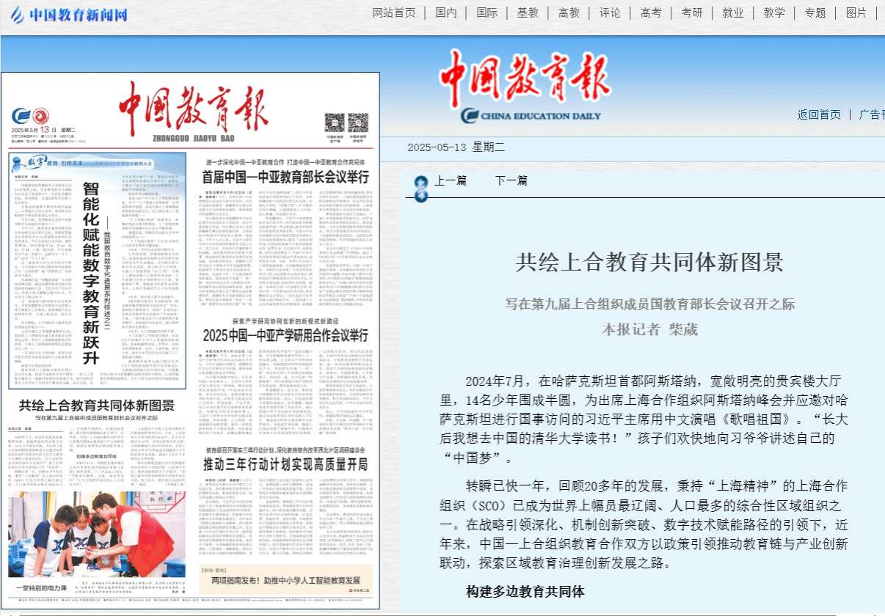
Task: Click the blue emblem icon on newspaper masthead
Action: 23,116
